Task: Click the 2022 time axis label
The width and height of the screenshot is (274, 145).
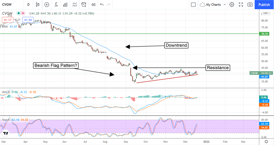Action: [x=206, y=141]
